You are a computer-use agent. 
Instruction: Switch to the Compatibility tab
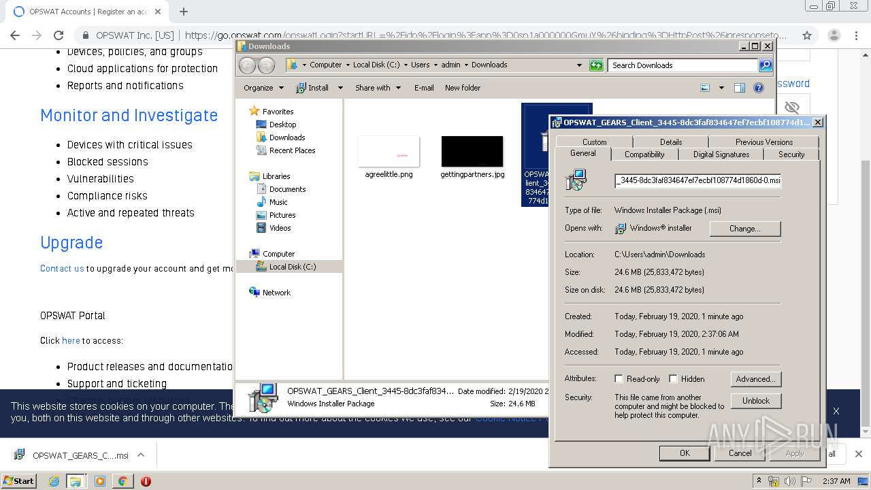tap(644, 154)
